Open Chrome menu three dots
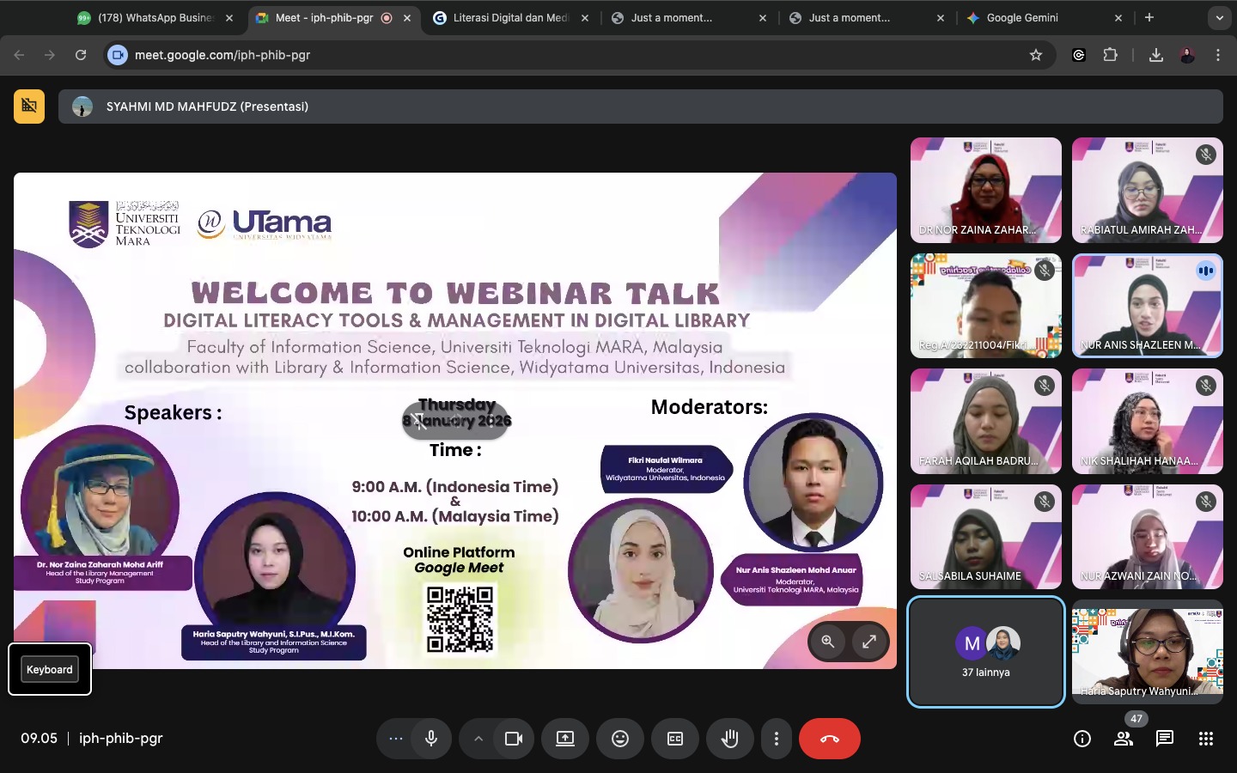The width and height of the screenshot is (1237, 773). pos(1218,55)
